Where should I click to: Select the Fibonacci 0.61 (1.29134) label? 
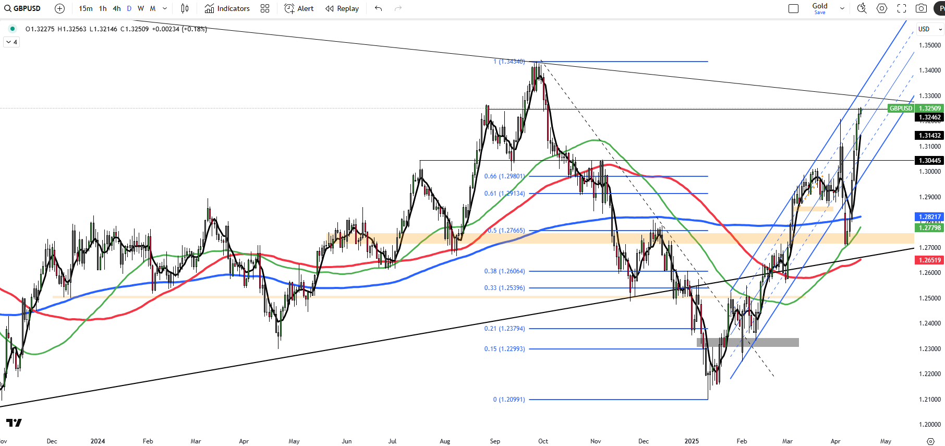pos(504,194)
